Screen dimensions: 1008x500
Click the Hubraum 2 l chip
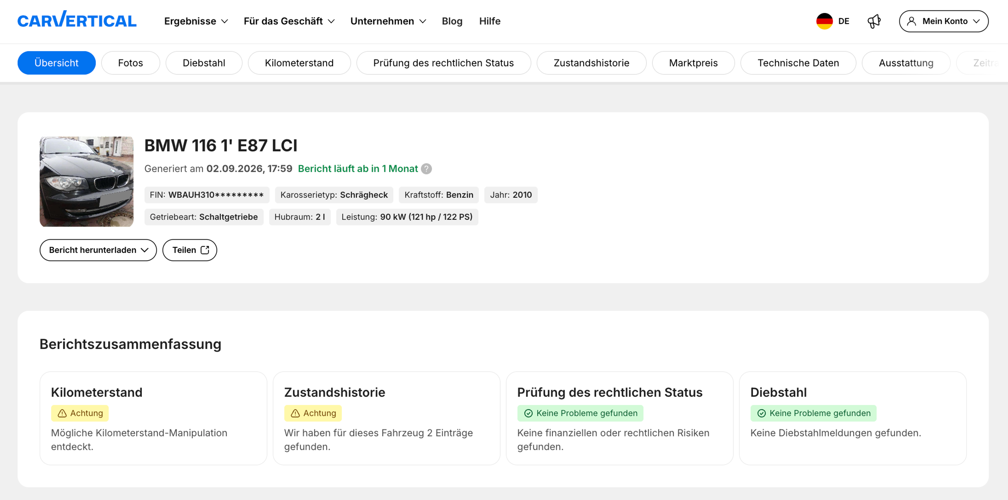300,217
